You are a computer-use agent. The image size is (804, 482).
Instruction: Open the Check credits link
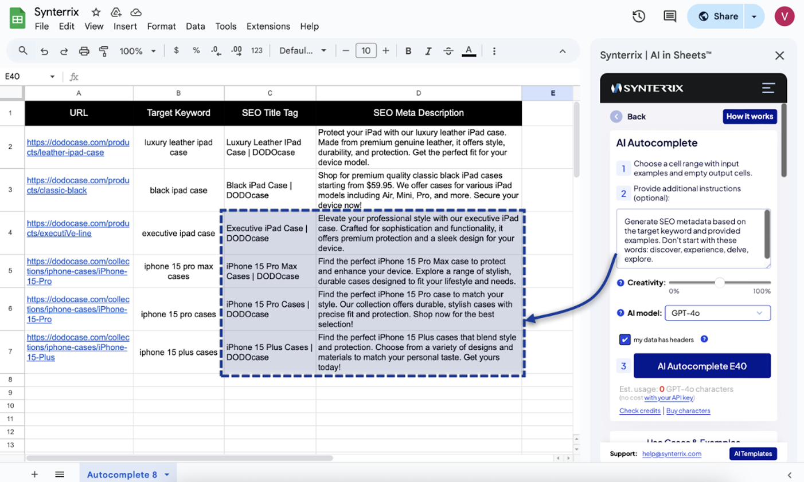(639, 411)
